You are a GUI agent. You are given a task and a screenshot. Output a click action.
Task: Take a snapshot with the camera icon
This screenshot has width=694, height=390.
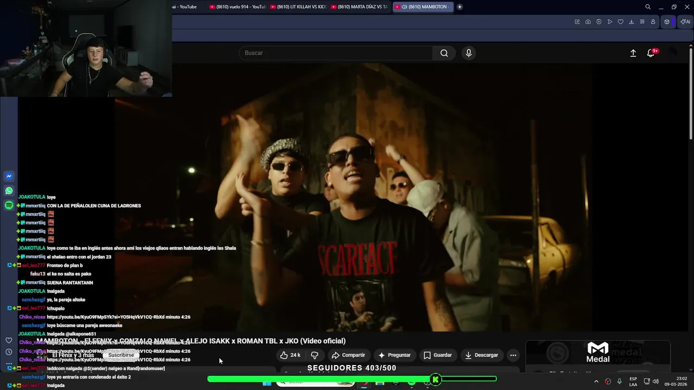tap(588, 22)
